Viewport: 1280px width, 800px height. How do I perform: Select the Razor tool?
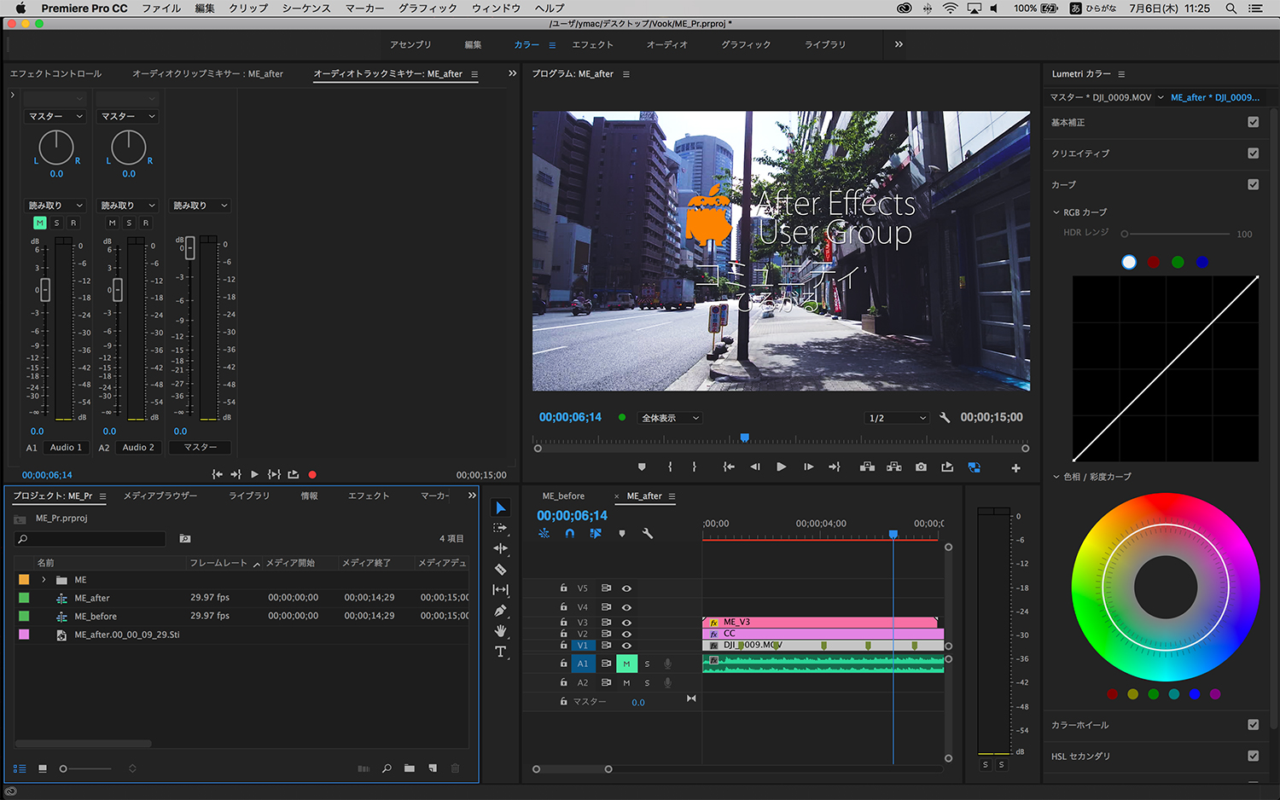[501, 570]
